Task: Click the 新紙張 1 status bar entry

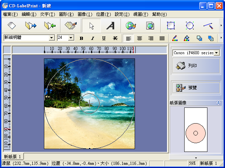Action: (208, 163)
